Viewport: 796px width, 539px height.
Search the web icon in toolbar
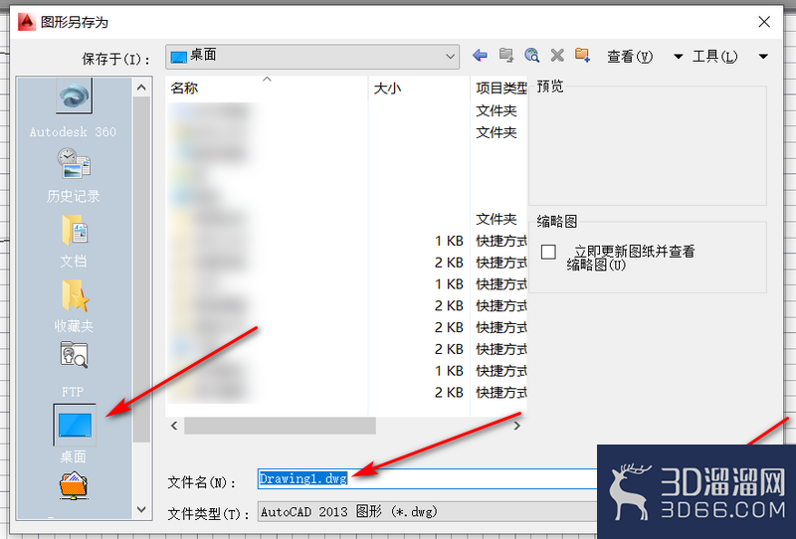[531, 55]
